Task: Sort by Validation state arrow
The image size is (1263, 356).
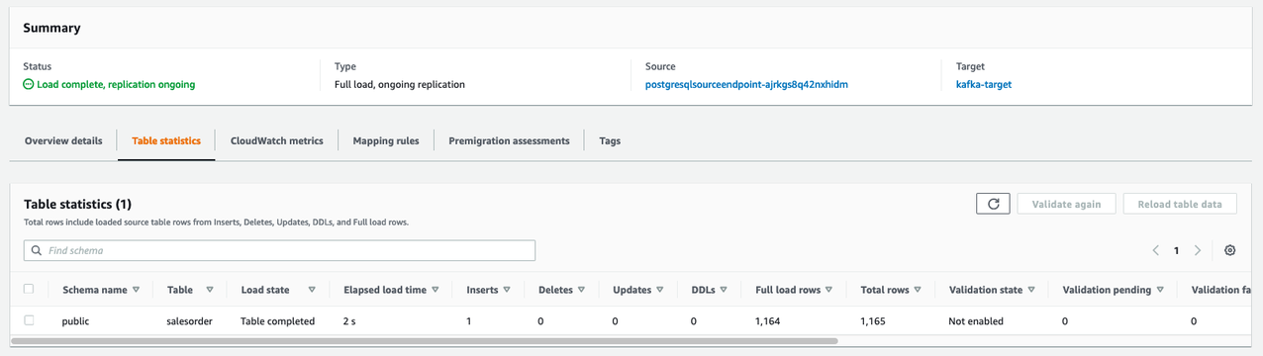Action: point(1031,290)
